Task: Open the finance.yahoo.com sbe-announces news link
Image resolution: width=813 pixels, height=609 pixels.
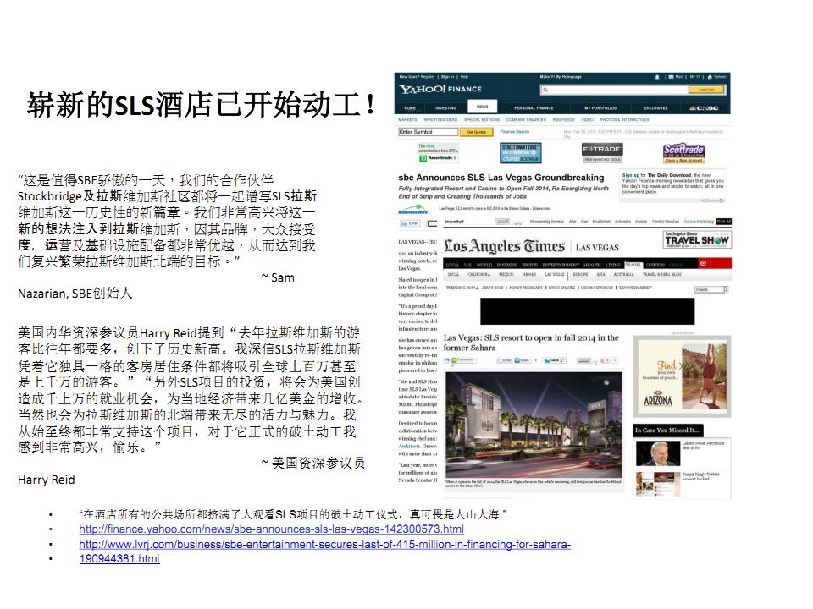Action: (271, 529)
